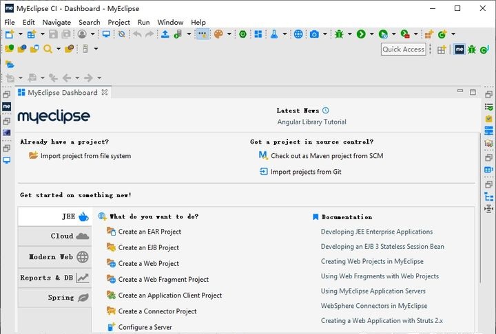
Task: Click Check out as Maven project from SCM
Action: [x=327, y=156]
